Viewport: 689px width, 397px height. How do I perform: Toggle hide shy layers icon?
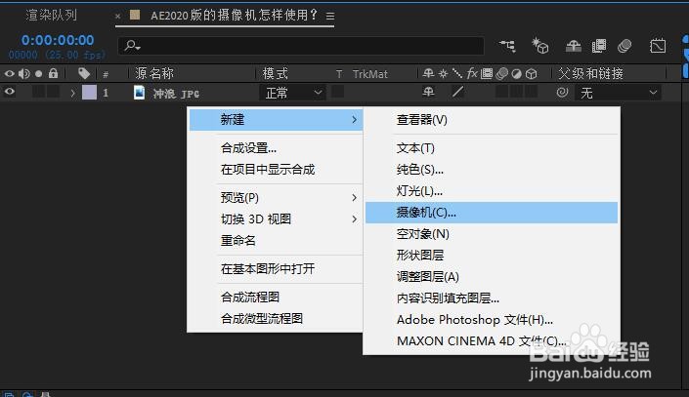pos(573,46)
